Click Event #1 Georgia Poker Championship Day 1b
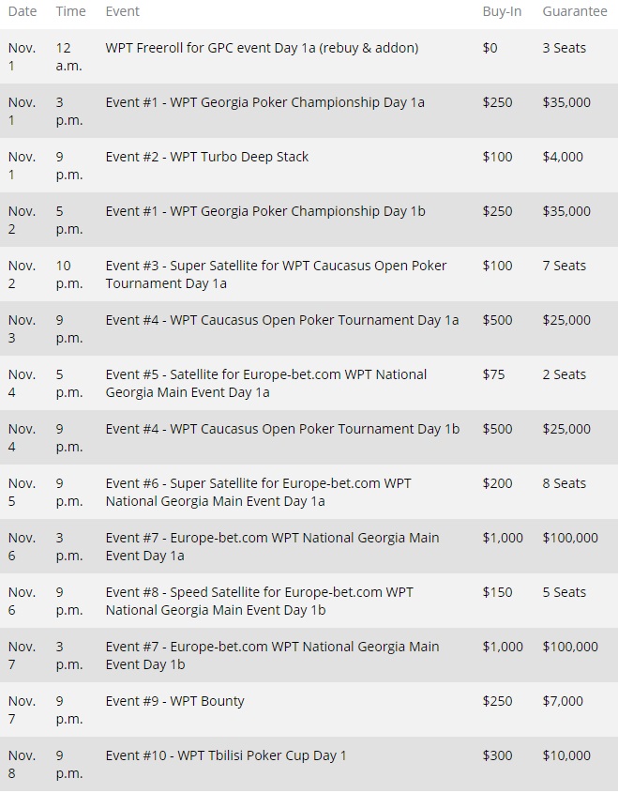Image resolution: width=618 pixels, height=793 pixels. point(265,211)
